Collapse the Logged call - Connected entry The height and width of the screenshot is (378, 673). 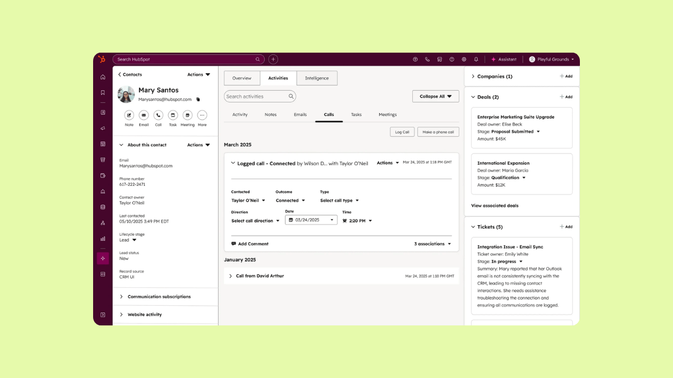coord(233,164)
